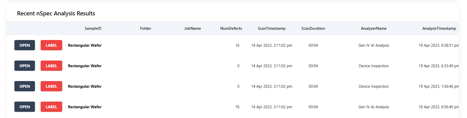The width and height of the screenshot is (467, 118).
Task: Open the result analyzed at 1:56:46 pm
Action: coord(25,86)
